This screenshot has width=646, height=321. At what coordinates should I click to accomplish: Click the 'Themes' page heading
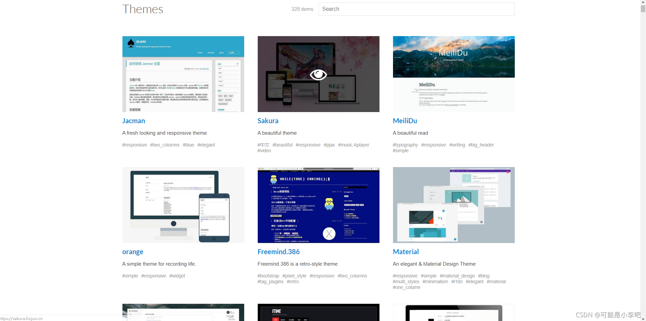tap(143, 9)
